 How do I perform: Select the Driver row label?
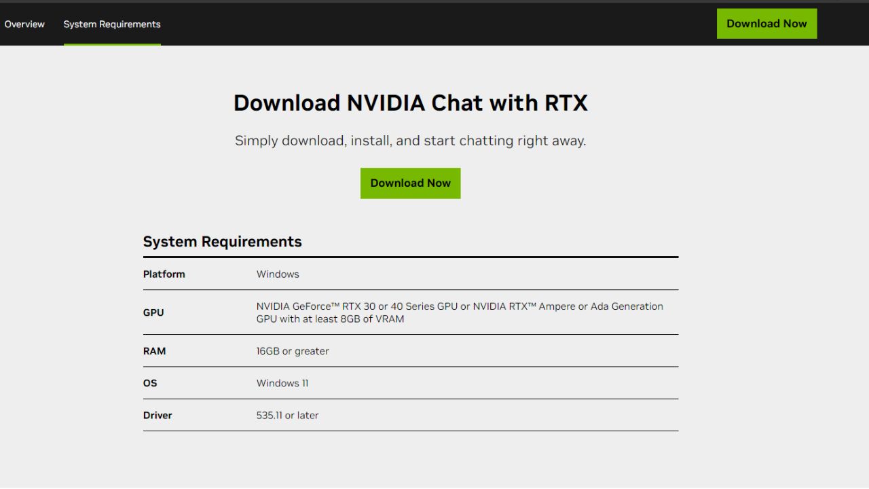point(158,415)
